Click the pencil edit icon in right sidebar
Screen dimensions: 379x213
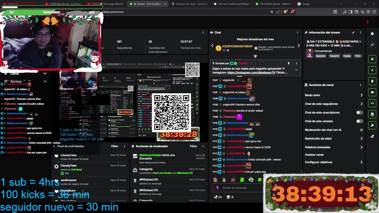(372, 45)
